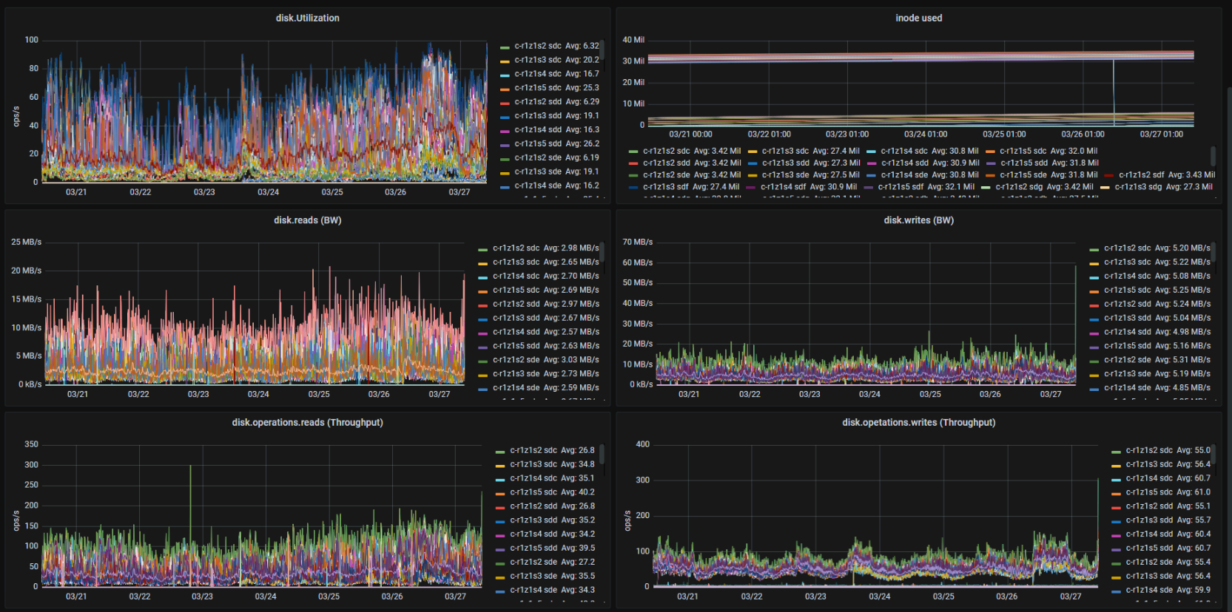The image size is (1232, 612).
Task: Click the disk.Utilization legend scrollbar
Action: click(x=602, y=50)
